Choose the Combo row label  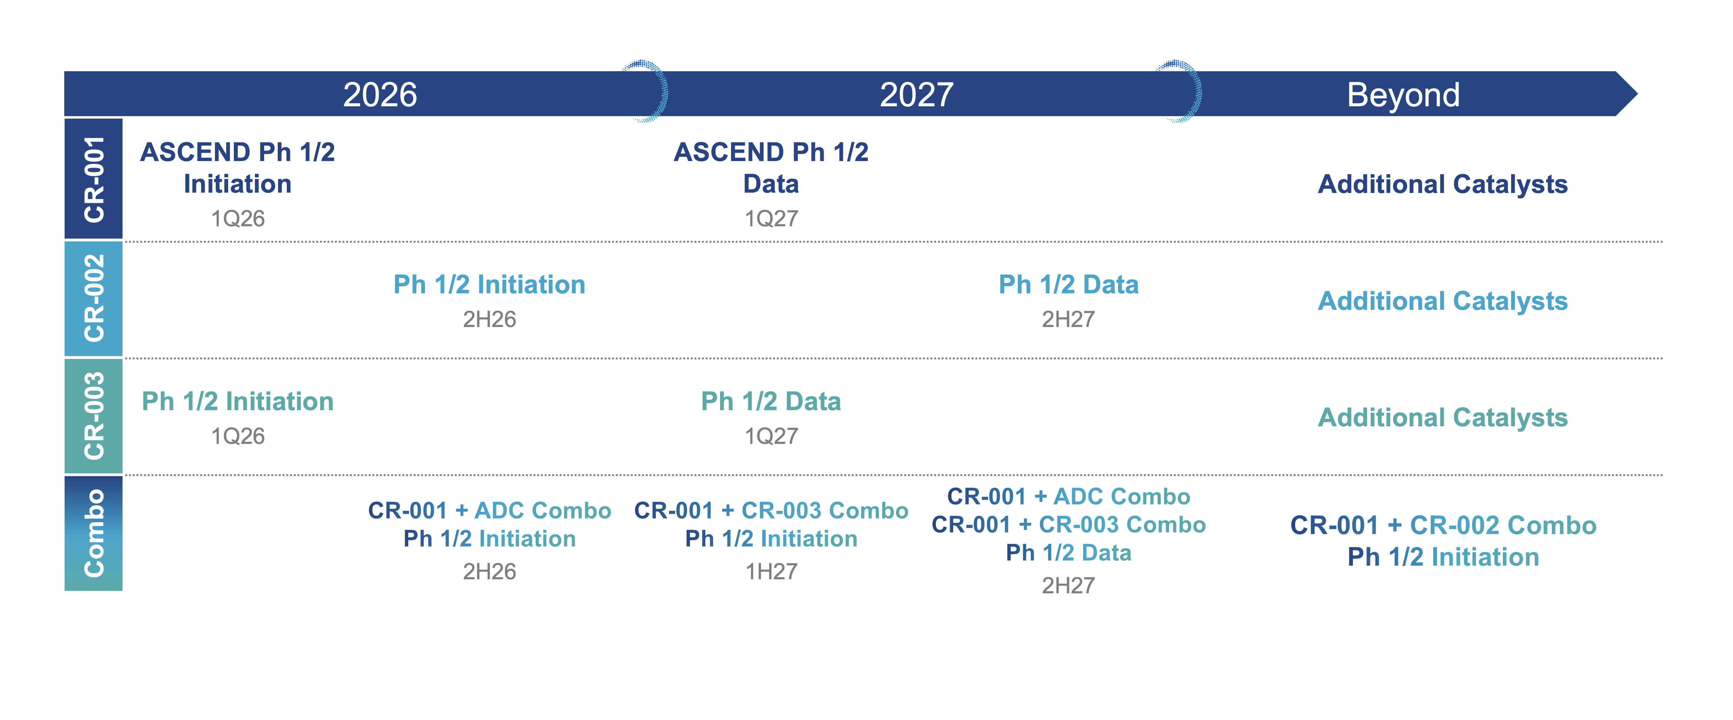point(94,533)
